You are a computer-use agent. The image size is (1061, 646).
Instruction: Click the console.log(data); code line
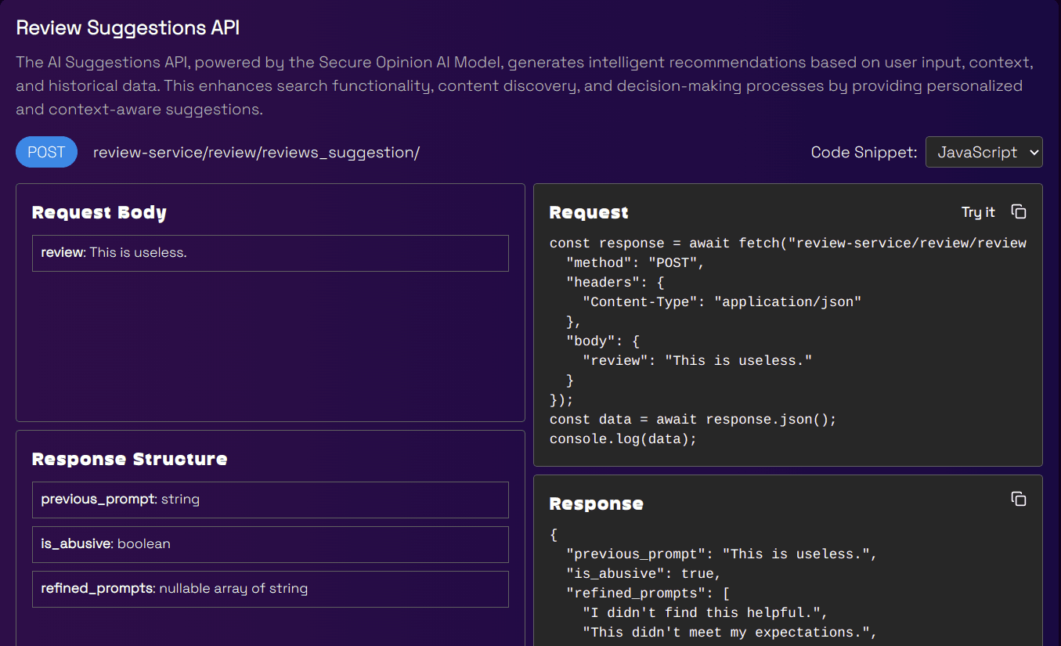pyautogui.click(x=623, y=438)
